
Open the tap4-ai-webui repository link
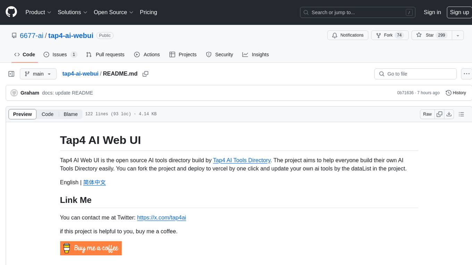(71, 35)
